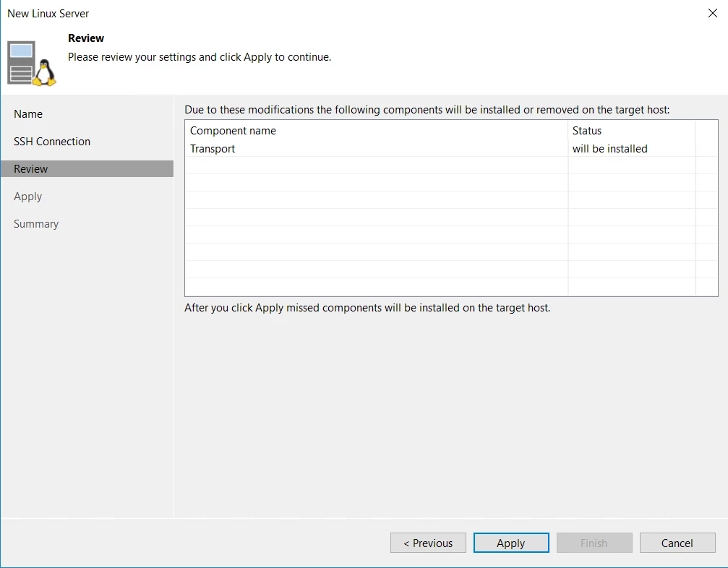Screen dimensions: 728x568
Task: Close the New Linux Server dialog
Action: pos(712,14)
